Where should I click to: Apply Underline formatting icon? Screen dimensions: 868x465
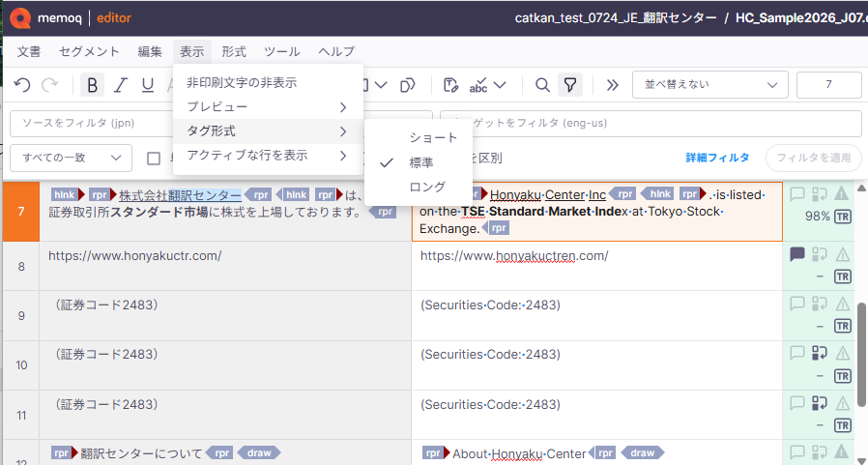(147, 85)
